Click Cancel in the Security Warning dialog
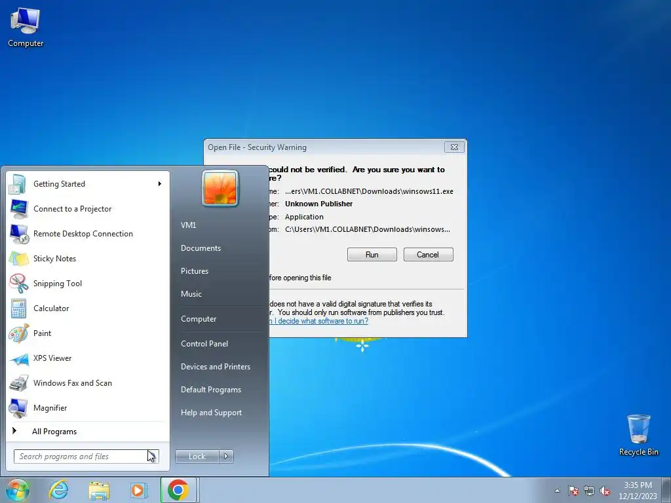Image resolution: width=671 pixels, height=503 pixels. pos(428,255)
